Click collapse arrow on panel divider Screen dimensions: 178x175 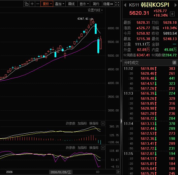[x=121, y=121]
